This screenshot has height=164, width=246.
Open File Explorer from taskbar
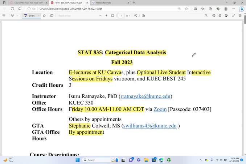coord(146,160)
